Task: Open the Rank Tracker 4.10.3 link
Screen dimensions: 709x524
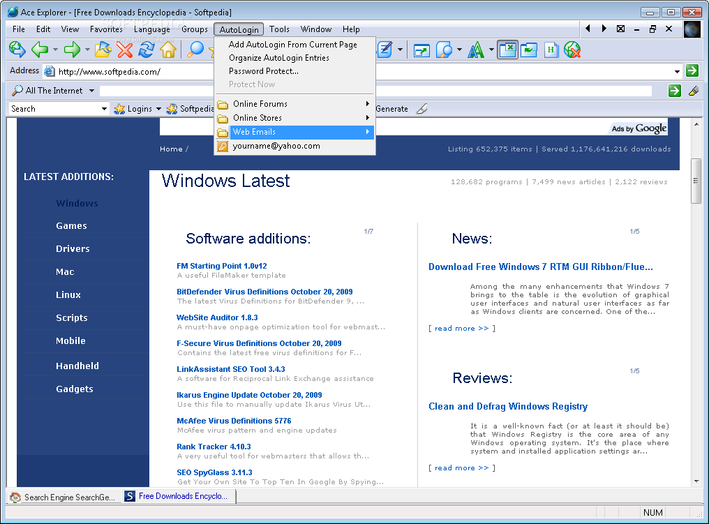Action: pos(214,447)
